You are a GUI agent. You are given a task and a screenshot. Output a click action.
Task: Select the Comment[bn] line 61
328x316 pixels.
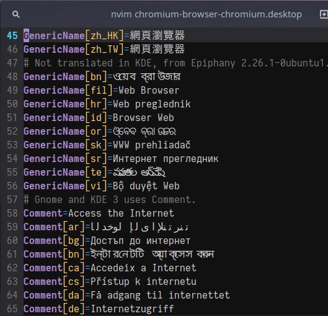(119, 254)
